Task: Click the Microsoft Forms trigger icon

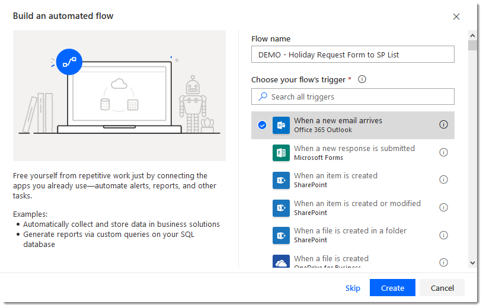Action: click(x=281, y=153)
